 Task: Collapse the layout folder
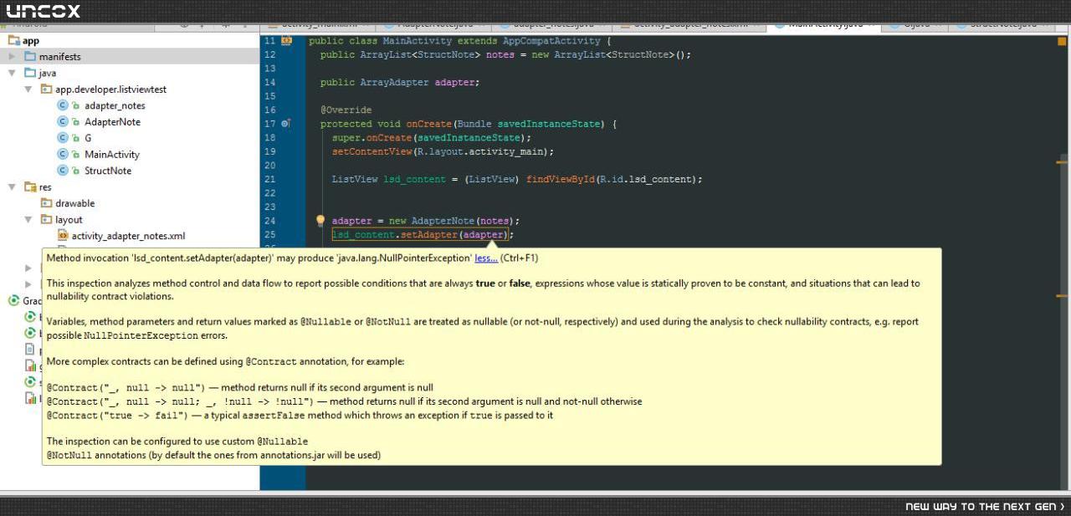click(x=28, y=220)
